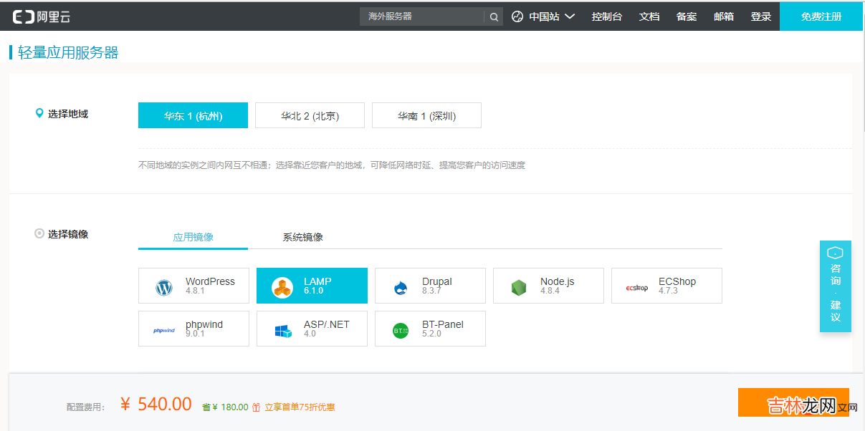The width and height of the screenshot is (865, 431).
Task: Open the 咨询·建议 side widget
Action: coord(835,286)
